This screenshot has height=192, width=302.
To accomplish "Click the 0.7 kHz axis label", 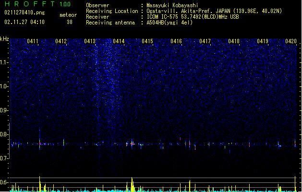I will pos(4,158).
